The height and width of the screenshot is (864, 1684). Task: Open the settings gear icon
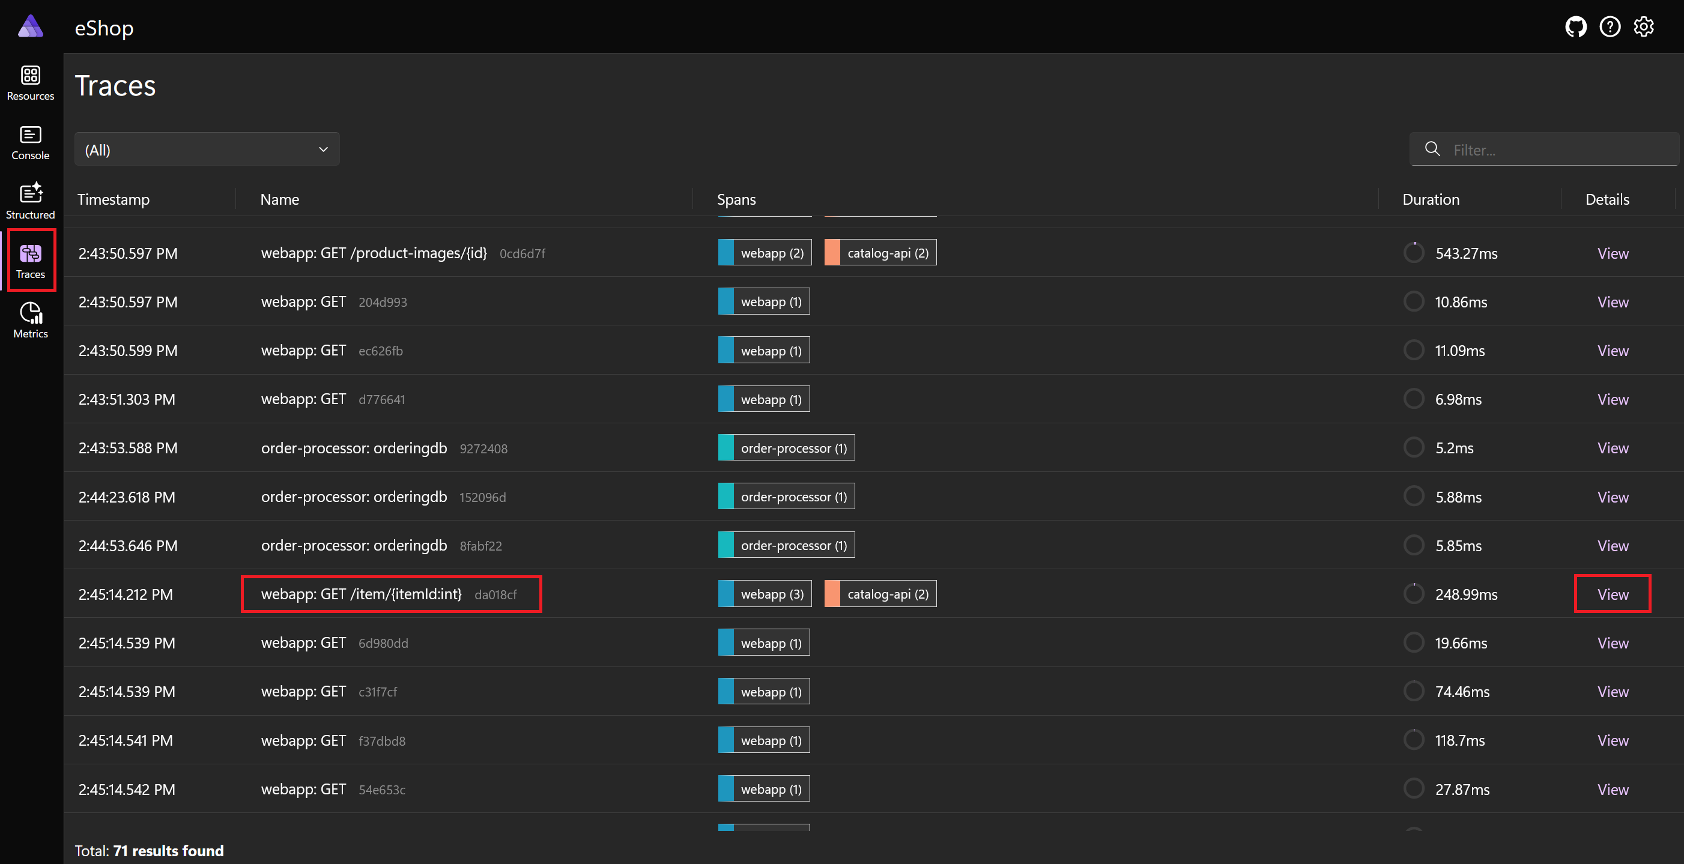[x=1644, y=27]
